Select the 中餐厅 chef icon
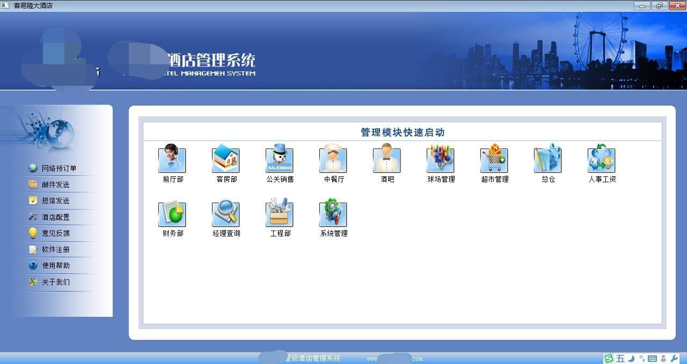This screenshot has height=364, width=687. coord(333,160)
